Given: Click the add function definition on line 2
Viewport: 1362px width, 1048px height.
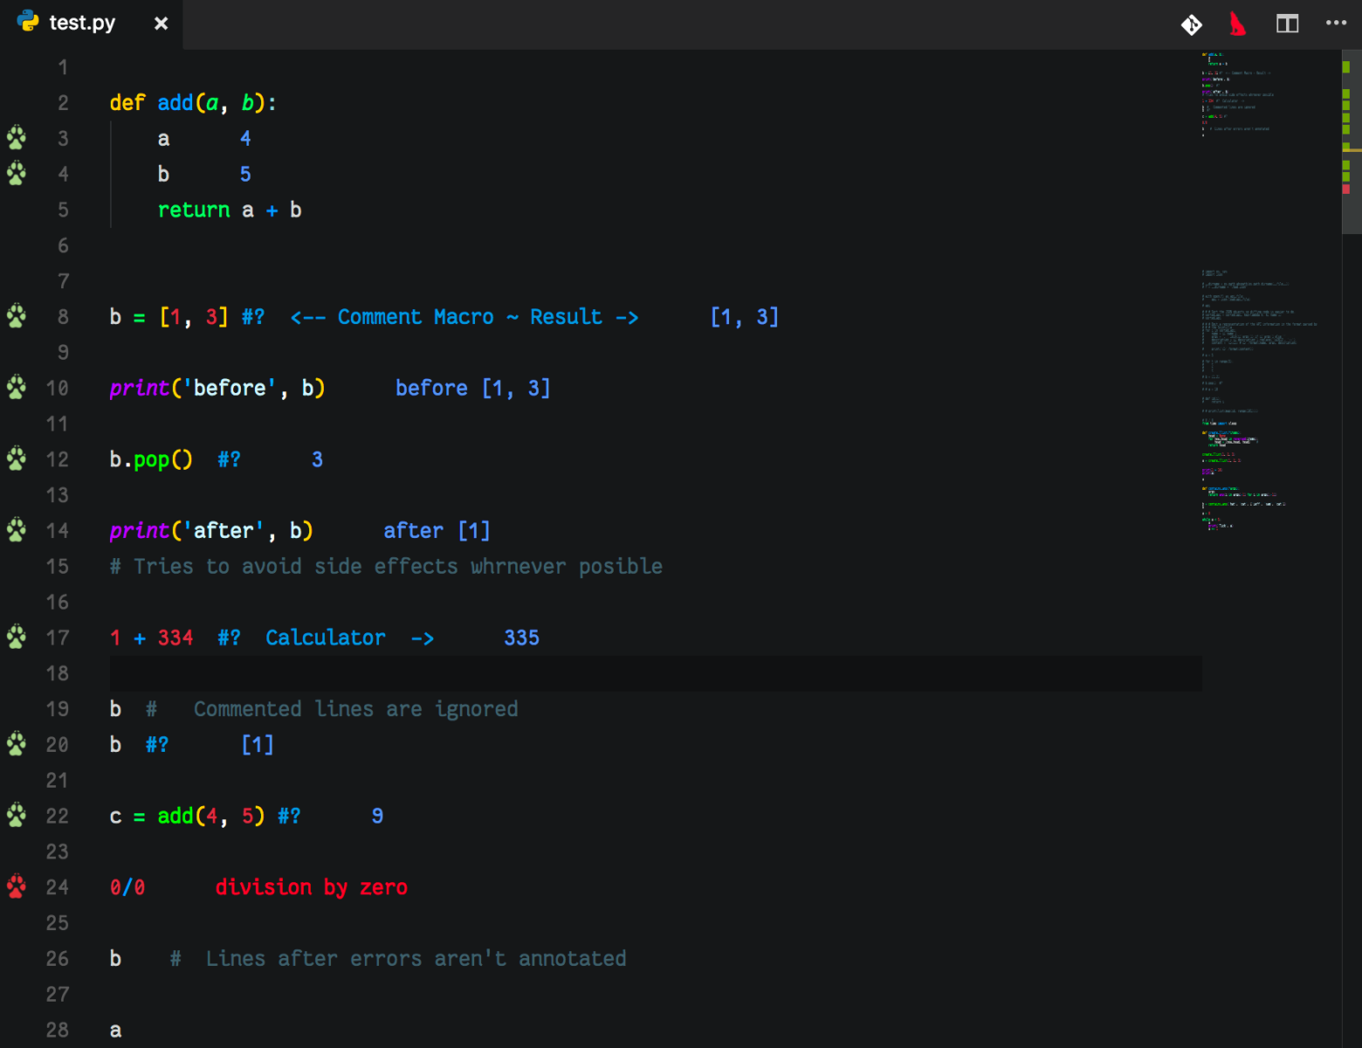Looking at the screenshot, I should coord(192,102).
